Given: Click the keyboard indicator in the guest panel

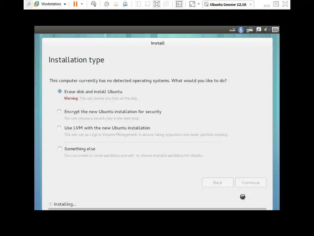Looking at the screenshot, I should 232,30.
